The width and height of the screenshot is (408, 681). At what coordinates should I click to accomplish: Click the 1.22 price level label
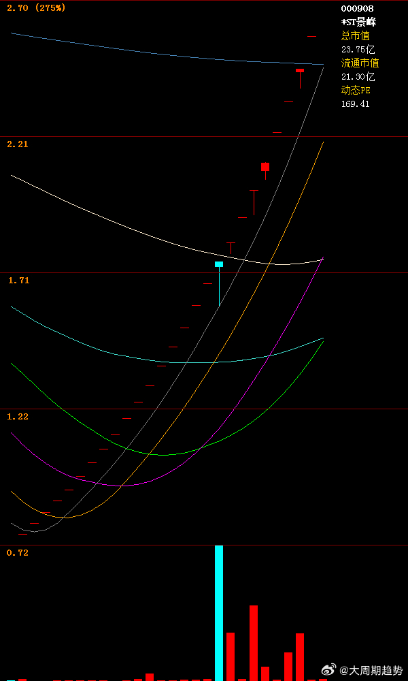(18, 417)
